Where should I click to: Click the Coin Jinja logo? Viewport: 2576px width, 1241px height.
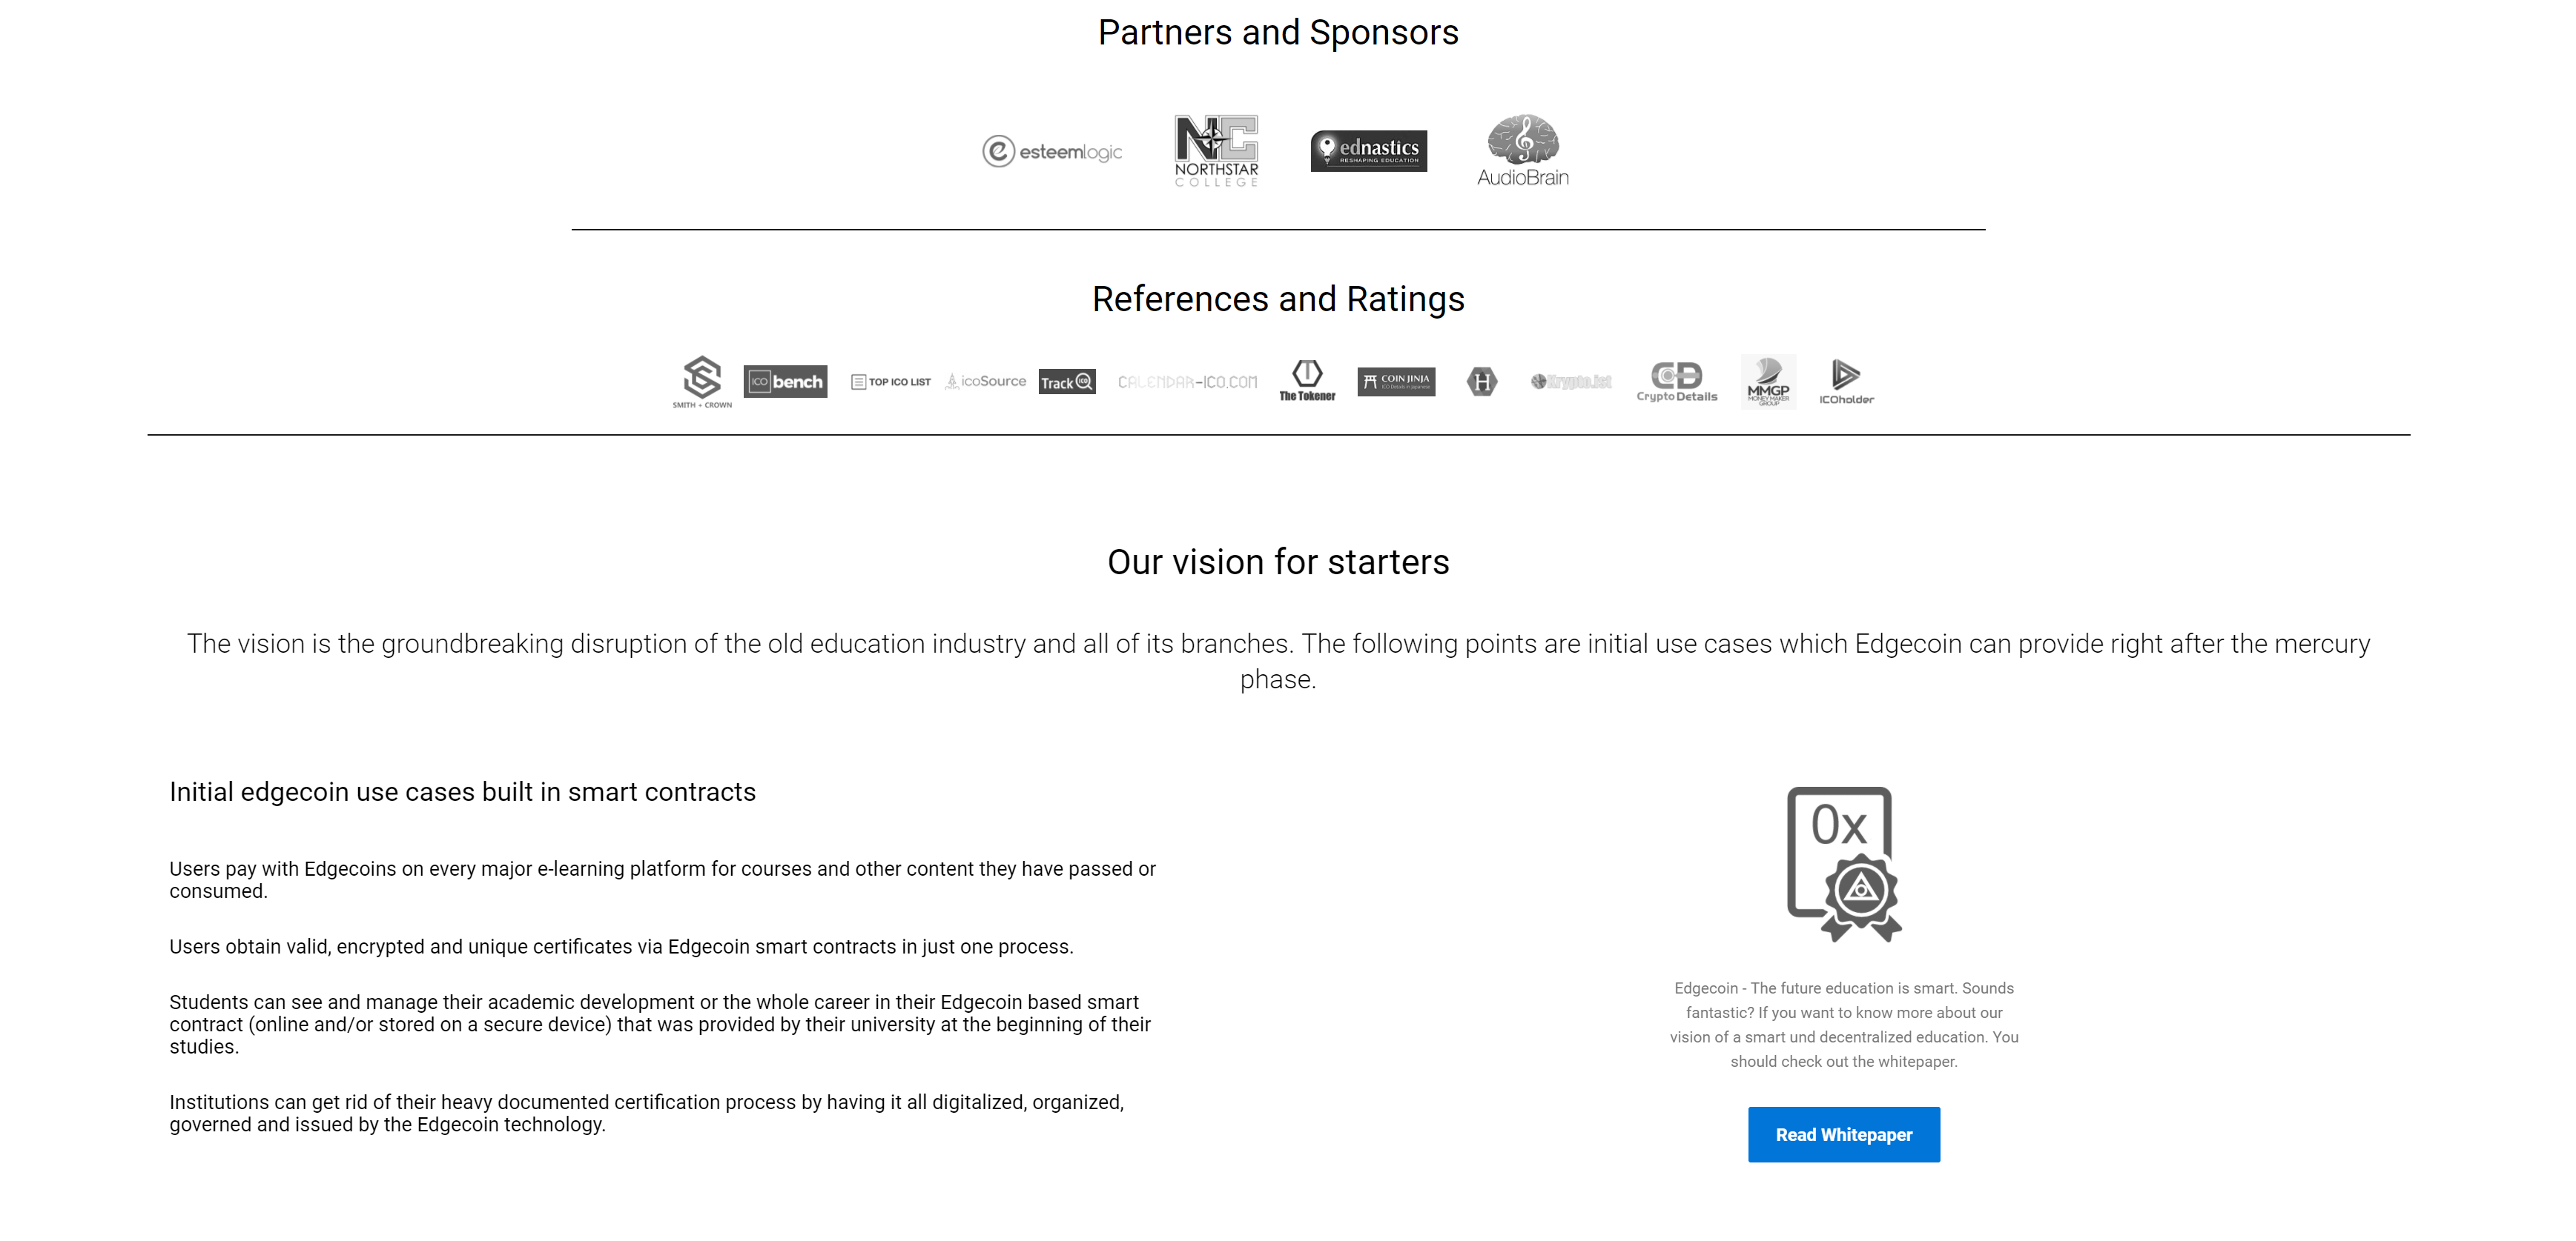click(1396, 382)
